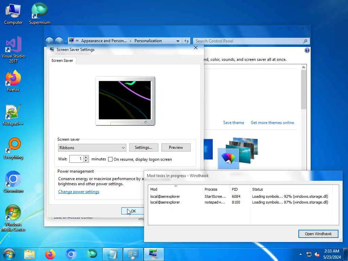Screen dimensions: 348x261
Task: Click the search magnifier in Control Panel
Action: [306, 41]
